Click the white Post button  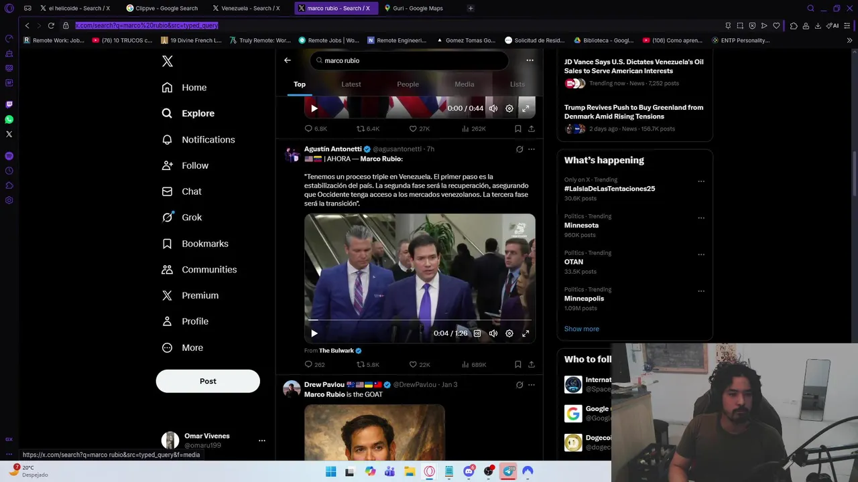coord(208,381)
